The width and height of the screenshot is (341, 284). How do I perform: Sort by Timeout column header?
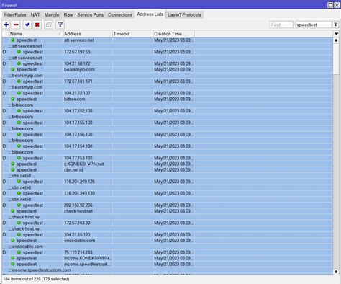tap(133, 34)
